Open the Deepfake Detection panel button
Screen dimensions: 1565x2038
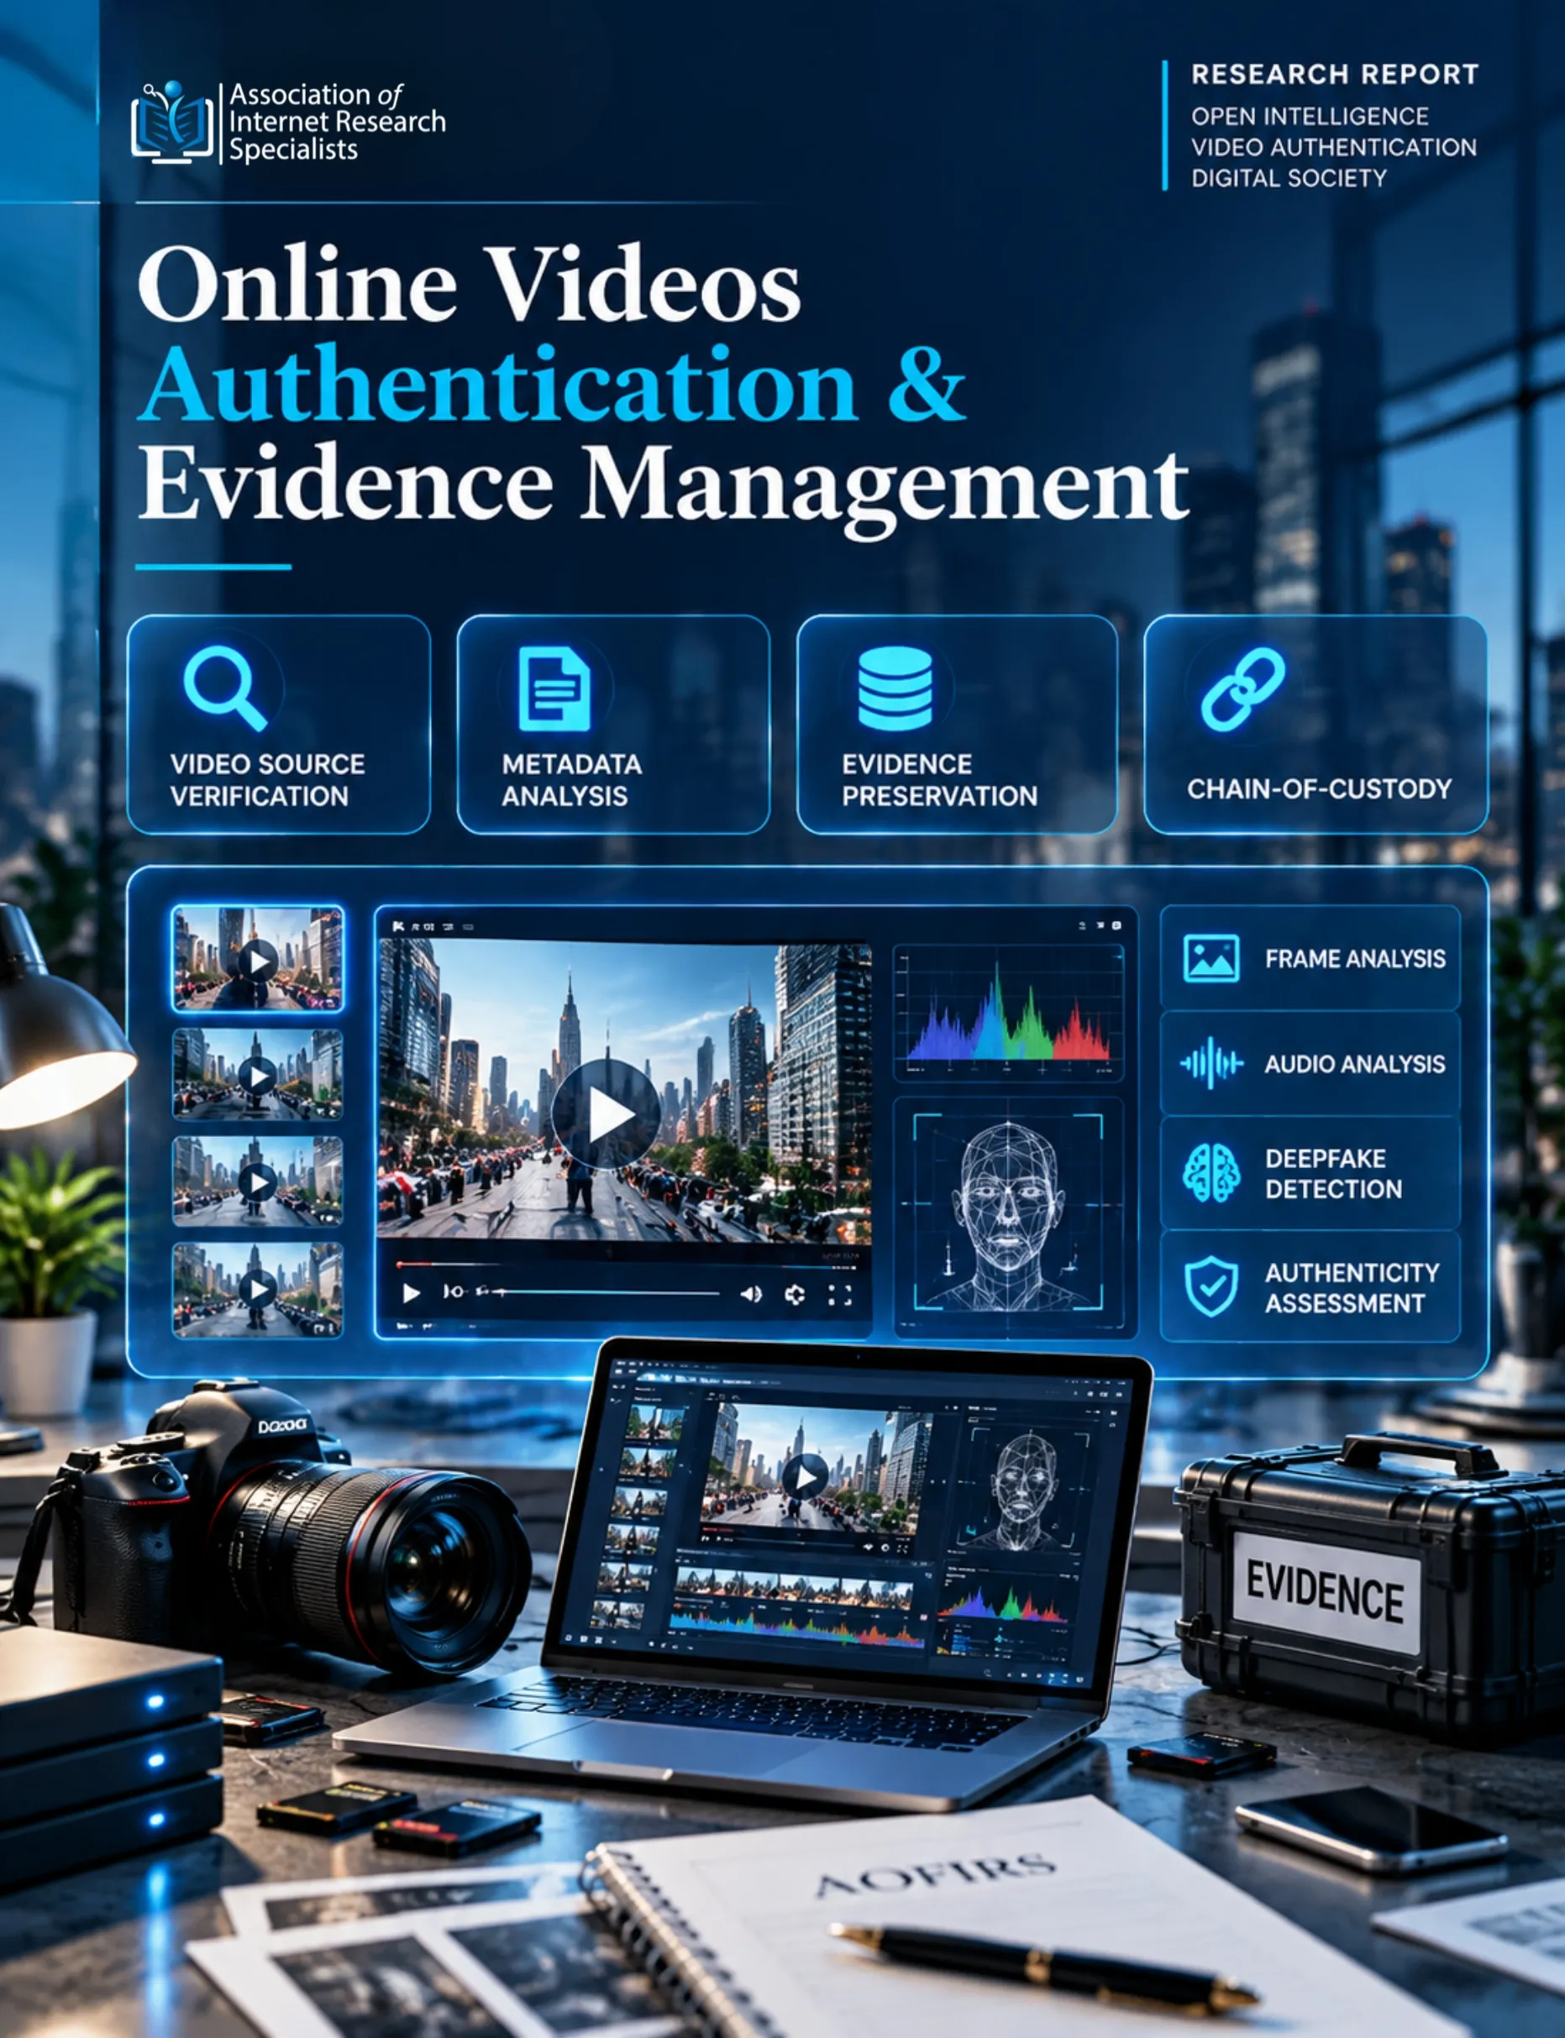click(x=1310, y=1173)
